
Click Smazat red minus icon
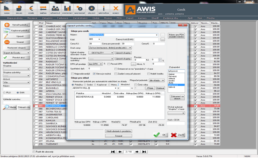[x=7, y=42]
